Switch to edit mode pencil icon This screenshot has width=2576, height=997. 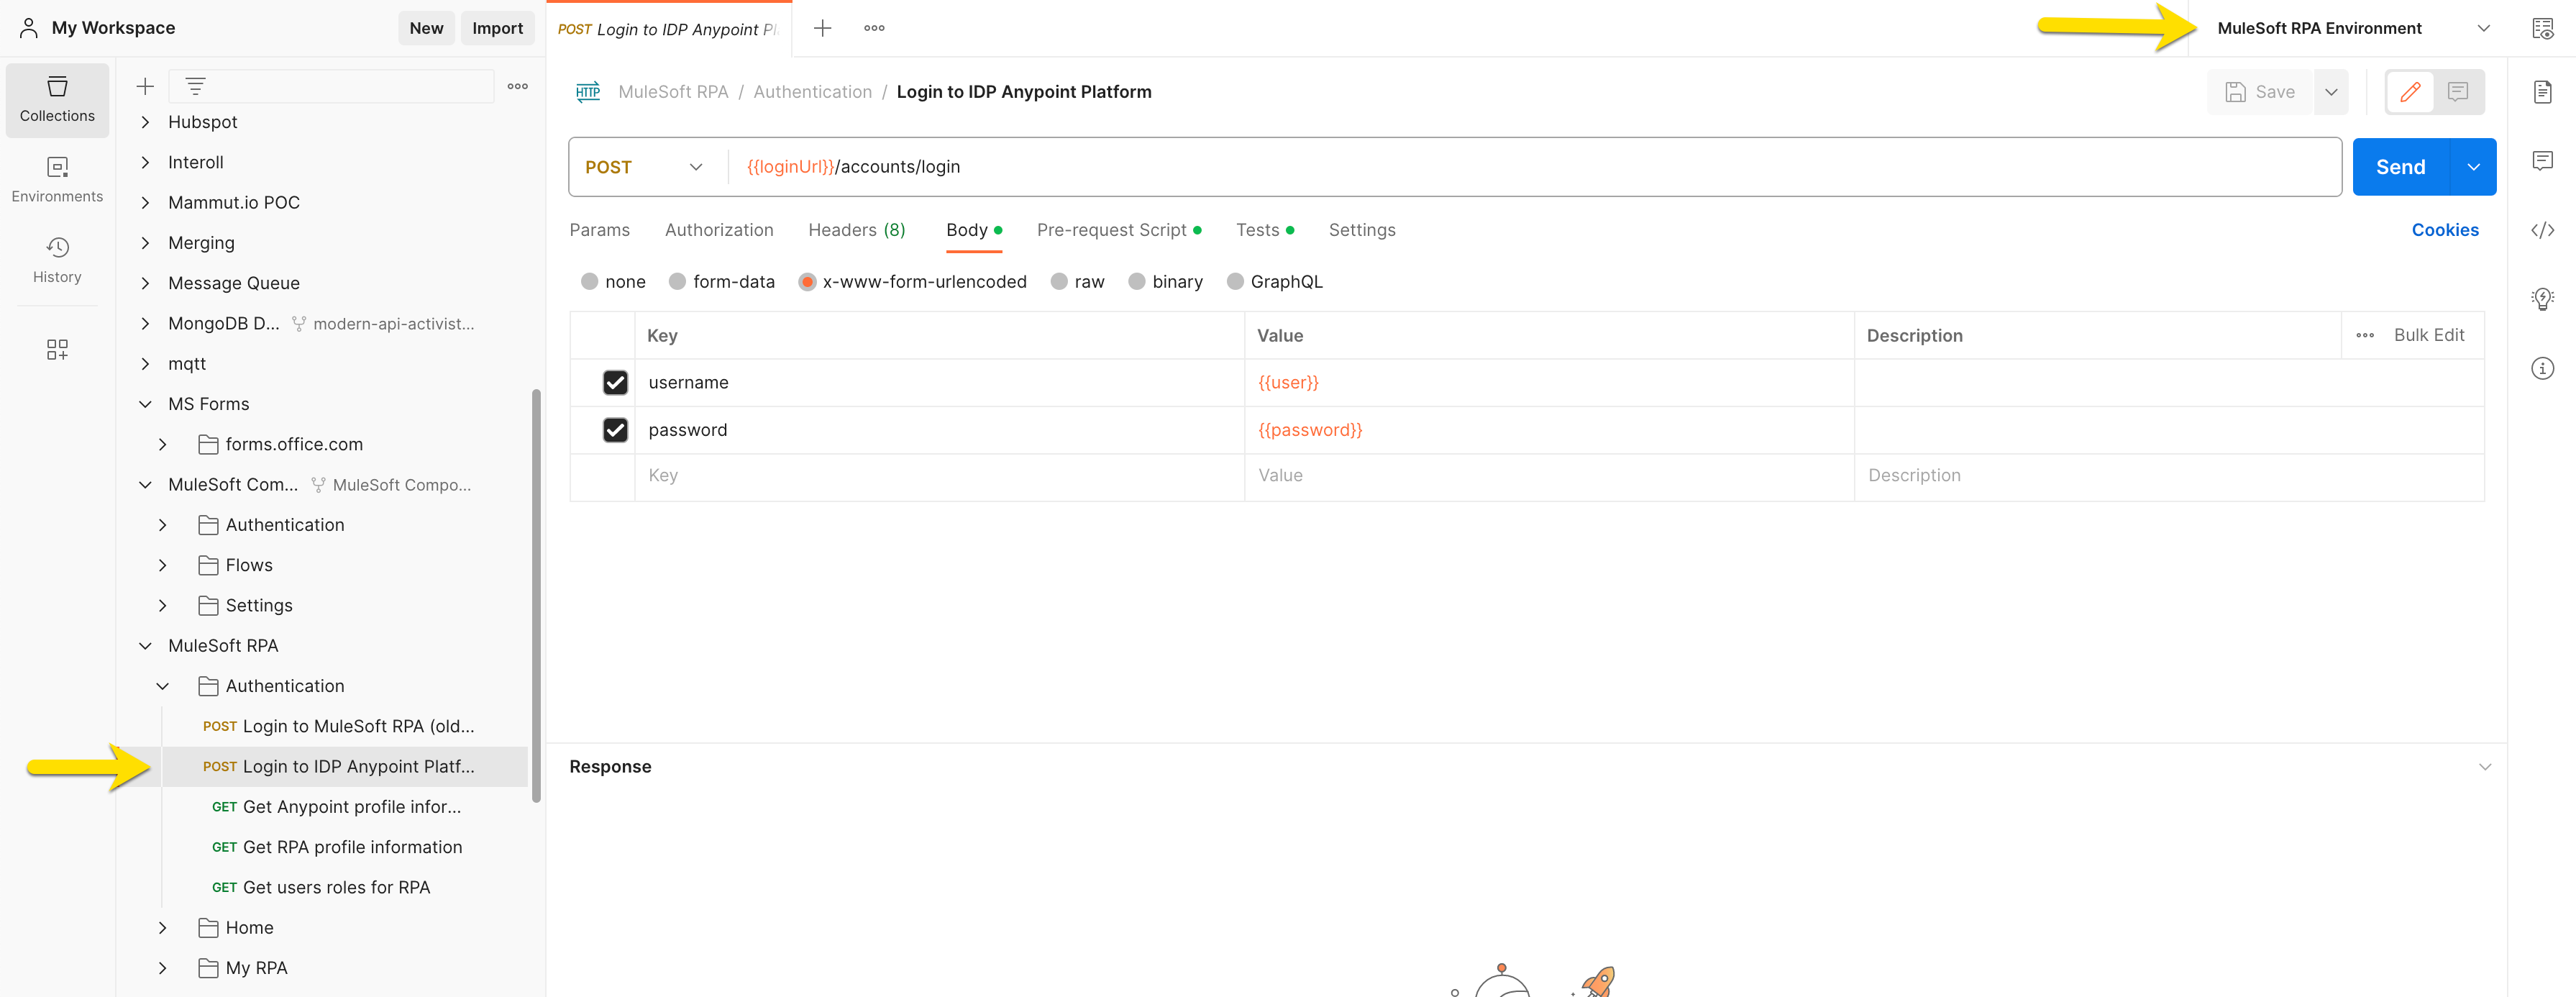pos(2410,92)
